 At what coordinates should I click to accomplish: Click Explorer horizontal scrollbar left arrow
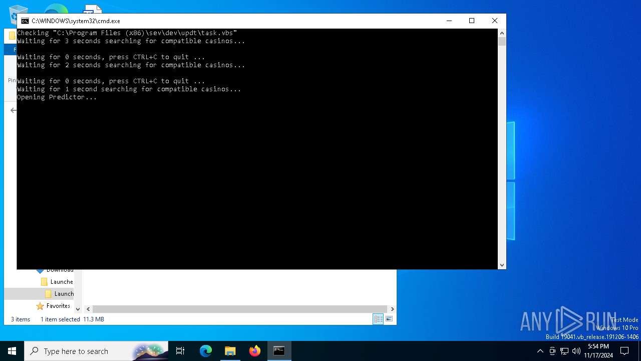click(88, 309)
